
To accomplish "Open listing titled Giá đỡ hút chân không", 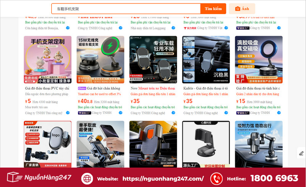I will point(103,88).
